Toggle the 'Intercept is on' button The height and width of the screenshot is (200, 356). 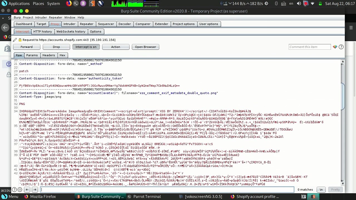[x=86, y=47]
